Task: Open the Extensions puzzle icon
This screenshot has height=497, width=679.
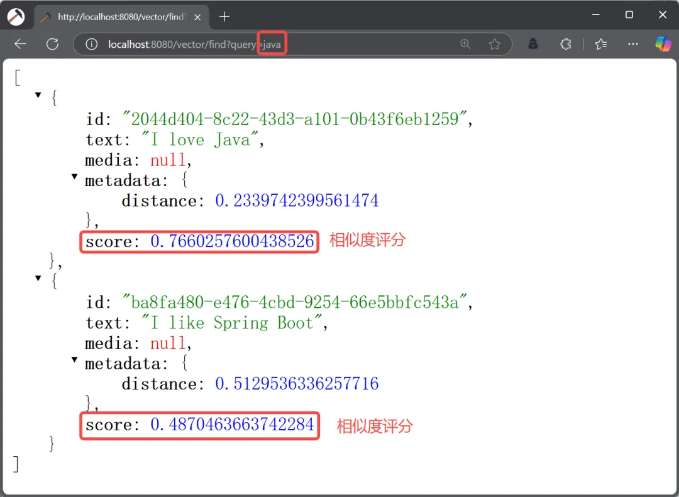Action: (566, 44)
